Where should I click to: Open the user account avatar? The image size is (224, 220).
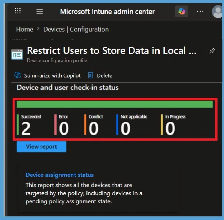click(x=218, y=12)
